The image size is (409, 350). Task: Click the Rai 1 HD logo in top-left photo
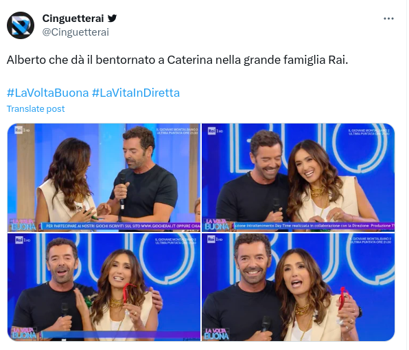tap(22, 130)
